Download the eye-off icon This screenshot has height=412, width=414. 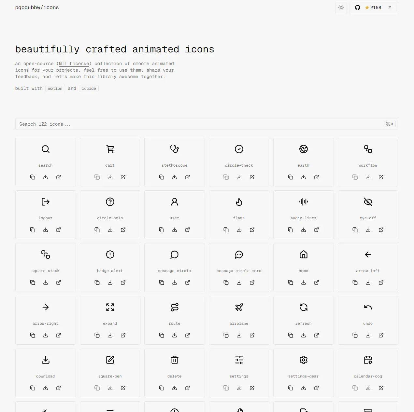pos(368,230)
